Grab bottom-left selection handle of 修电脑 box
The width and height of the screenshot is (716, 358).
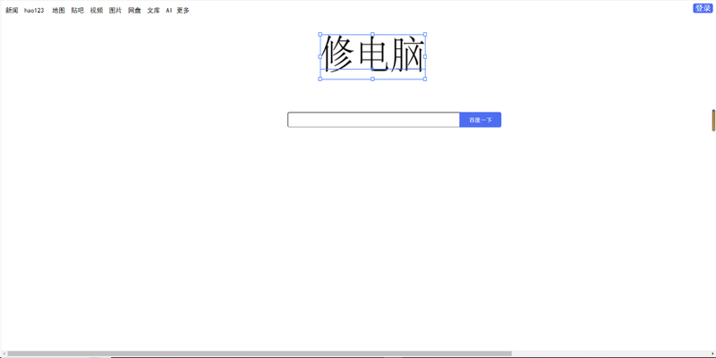tap(320, 79)
